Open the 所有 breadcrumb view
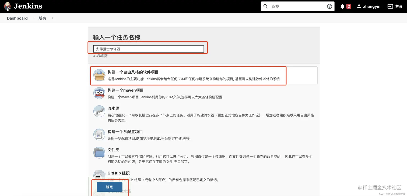This screenshot has height=196, width=407. coord(42,18)
